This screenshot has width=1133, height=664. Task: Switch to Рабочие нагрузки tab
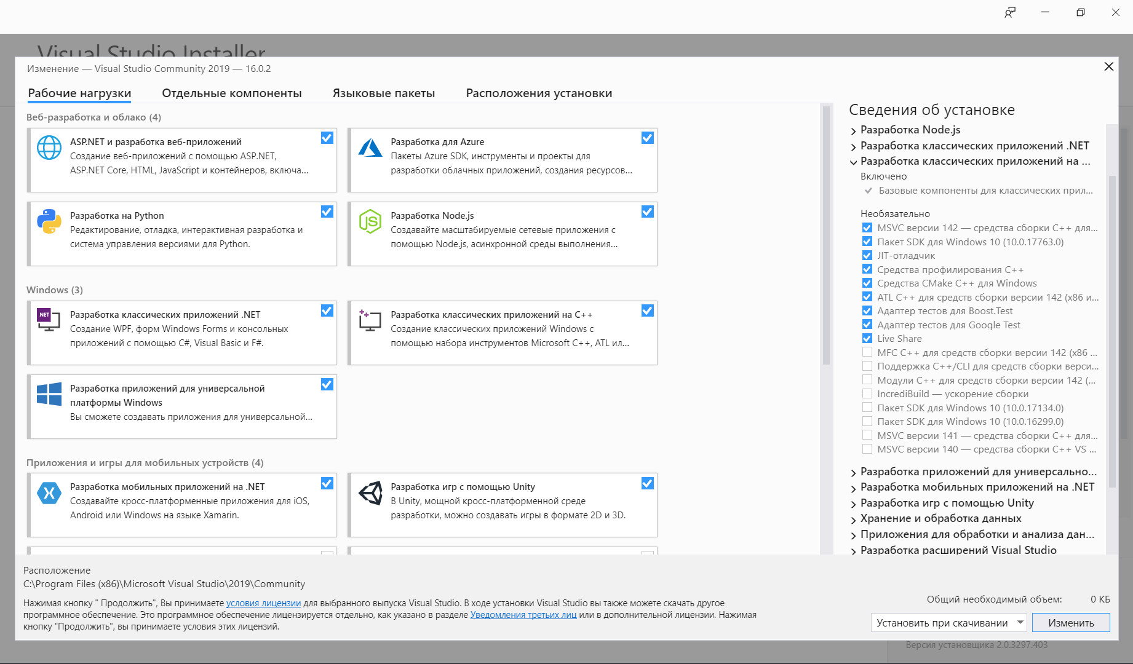click(79, 93)
